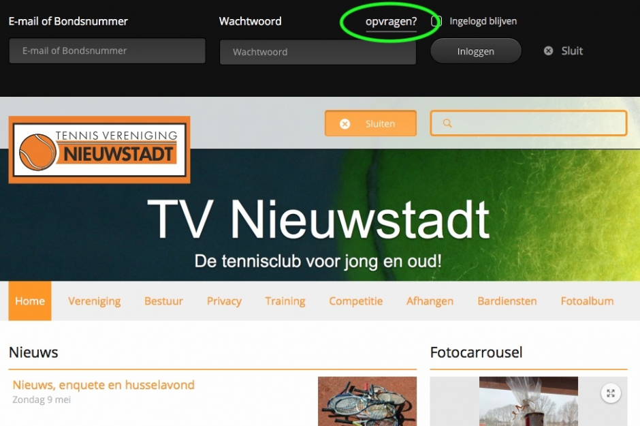640x426 pixels.
Task: Select the Home menu tab
Action: pos(30,301)
